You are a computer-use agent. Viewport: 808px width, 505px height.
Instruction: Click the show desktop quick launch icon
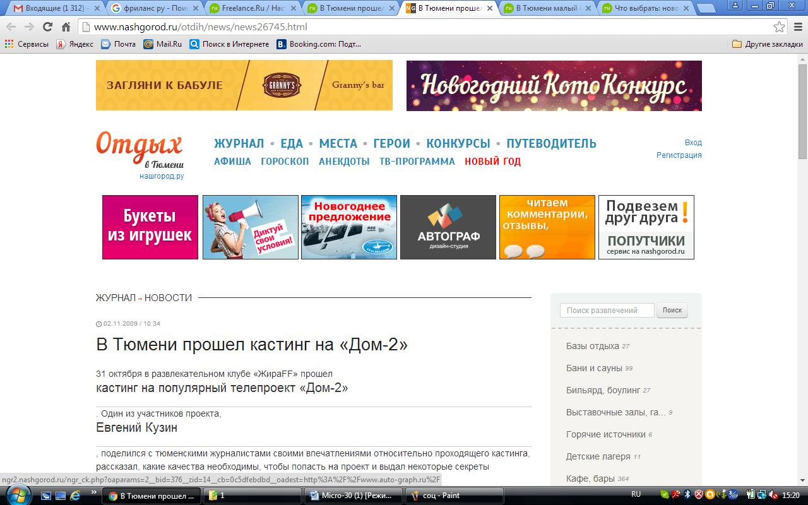click(x=47, y=496)
